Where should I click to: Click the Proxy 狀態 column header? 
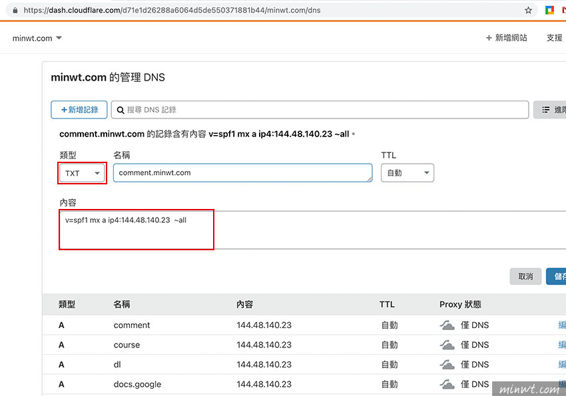pos(460,304)
